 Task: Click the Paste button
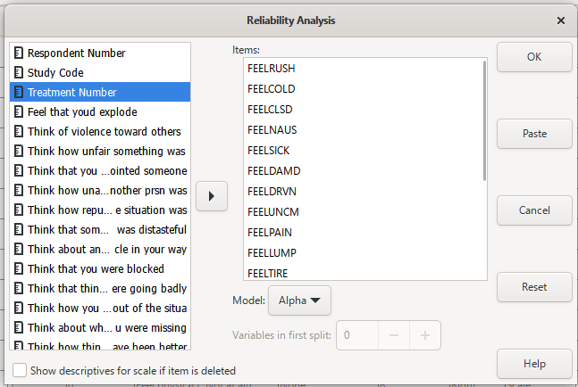click(534, 134)
